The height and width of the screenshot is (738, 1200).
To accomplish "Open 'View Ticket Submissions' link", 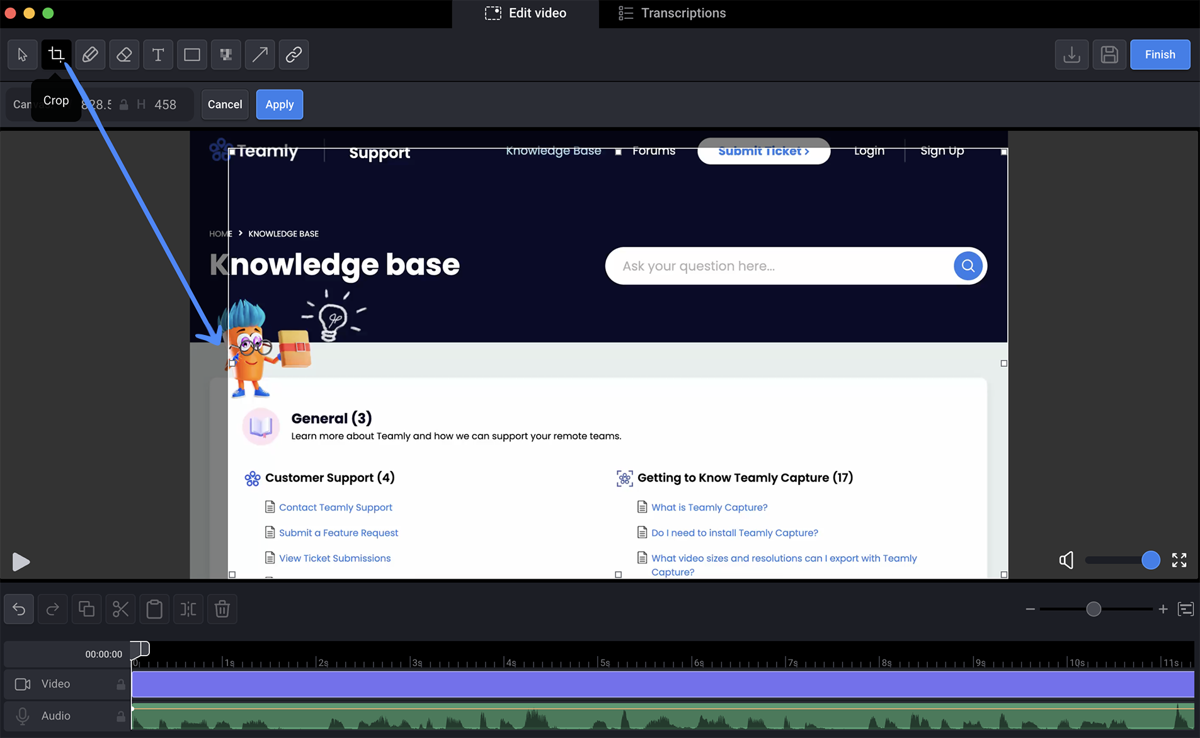I will 334,558.
